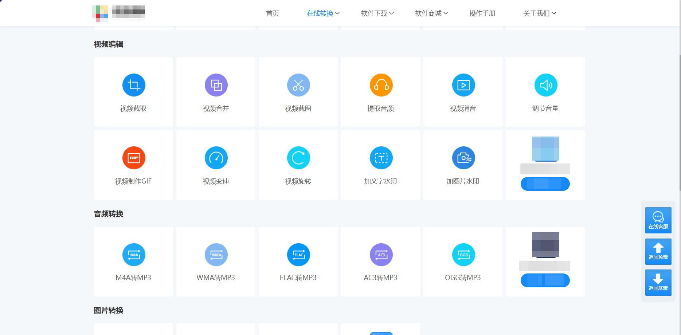The width and height of the screenshot is (681, 335).
Task: Expand chevron beside 软件商城
Action: click(x=446, y=13)
